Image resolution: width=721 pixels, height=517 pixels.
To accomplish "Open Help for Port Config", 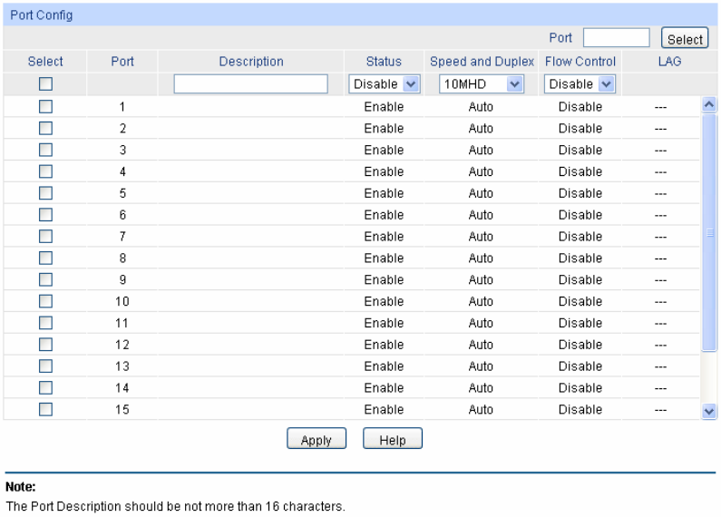I will tap(393, 440).
